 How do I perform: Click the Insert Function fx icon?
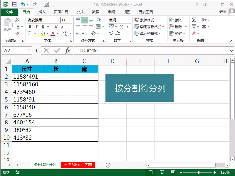pyautogui.click(x=68, y=50)
